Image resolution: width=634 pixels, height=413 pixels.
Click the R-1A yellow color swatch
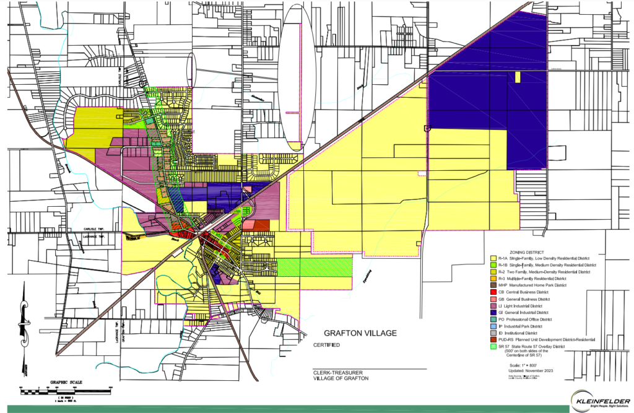click(x=493, y=258)
